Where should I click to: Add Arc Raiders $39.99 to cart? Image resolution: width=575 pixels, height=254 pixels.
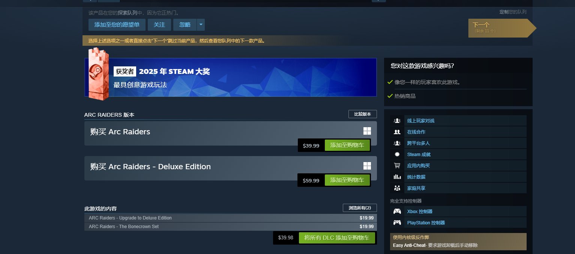pos(347,146)
